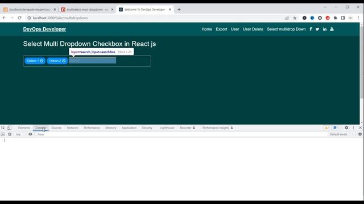
Task: Switch to the Performance DevTools tab
Action: pyautogui.click(x=92, y=127)
